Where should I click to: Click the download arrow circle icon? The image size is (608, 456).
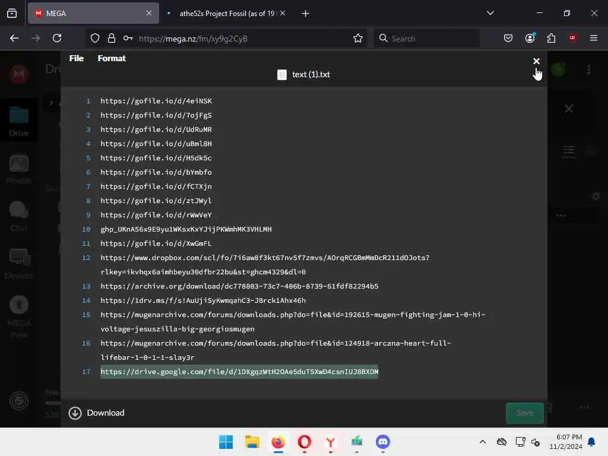[75, 413]
